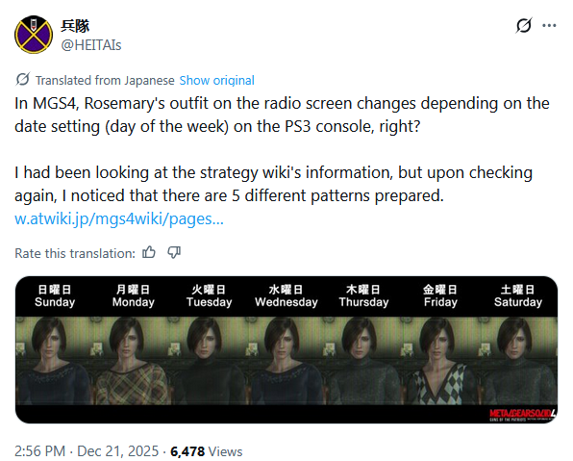
Task: Rate the translation with thumbs up
Action: click(149, 252)
